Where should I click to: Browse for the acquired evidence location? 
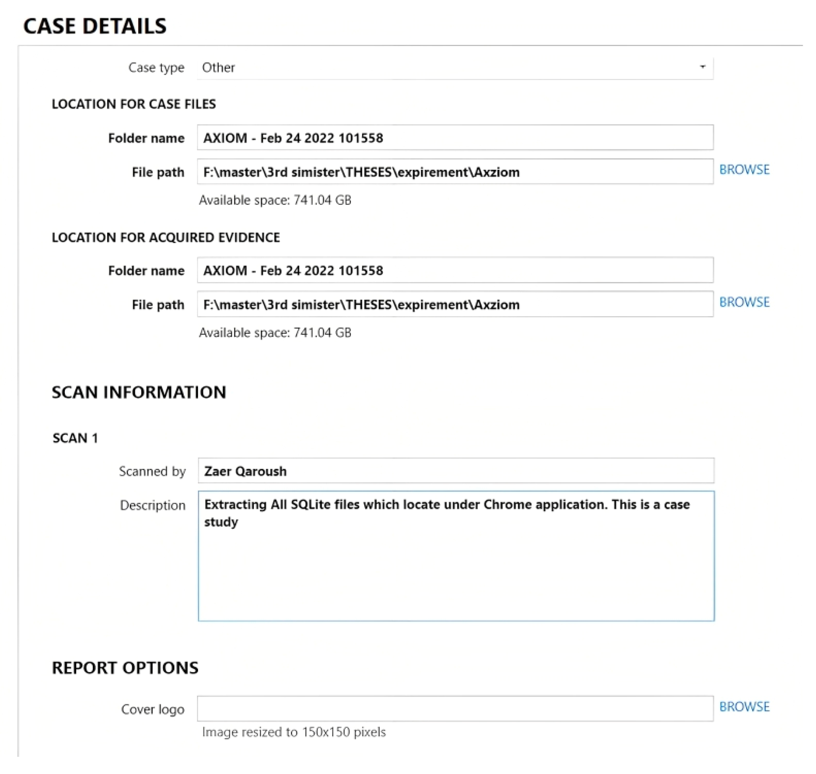744,302
